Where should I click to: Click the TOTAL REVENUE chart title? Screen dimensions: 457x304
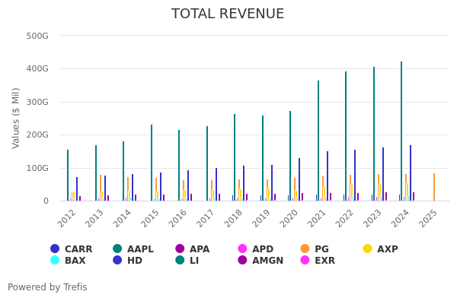228,14
